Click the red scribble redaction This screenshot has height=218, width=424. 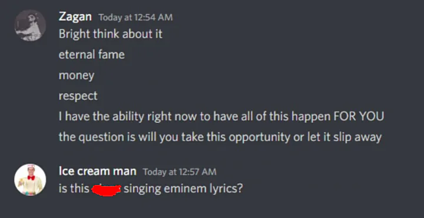(x=106, y=189)
